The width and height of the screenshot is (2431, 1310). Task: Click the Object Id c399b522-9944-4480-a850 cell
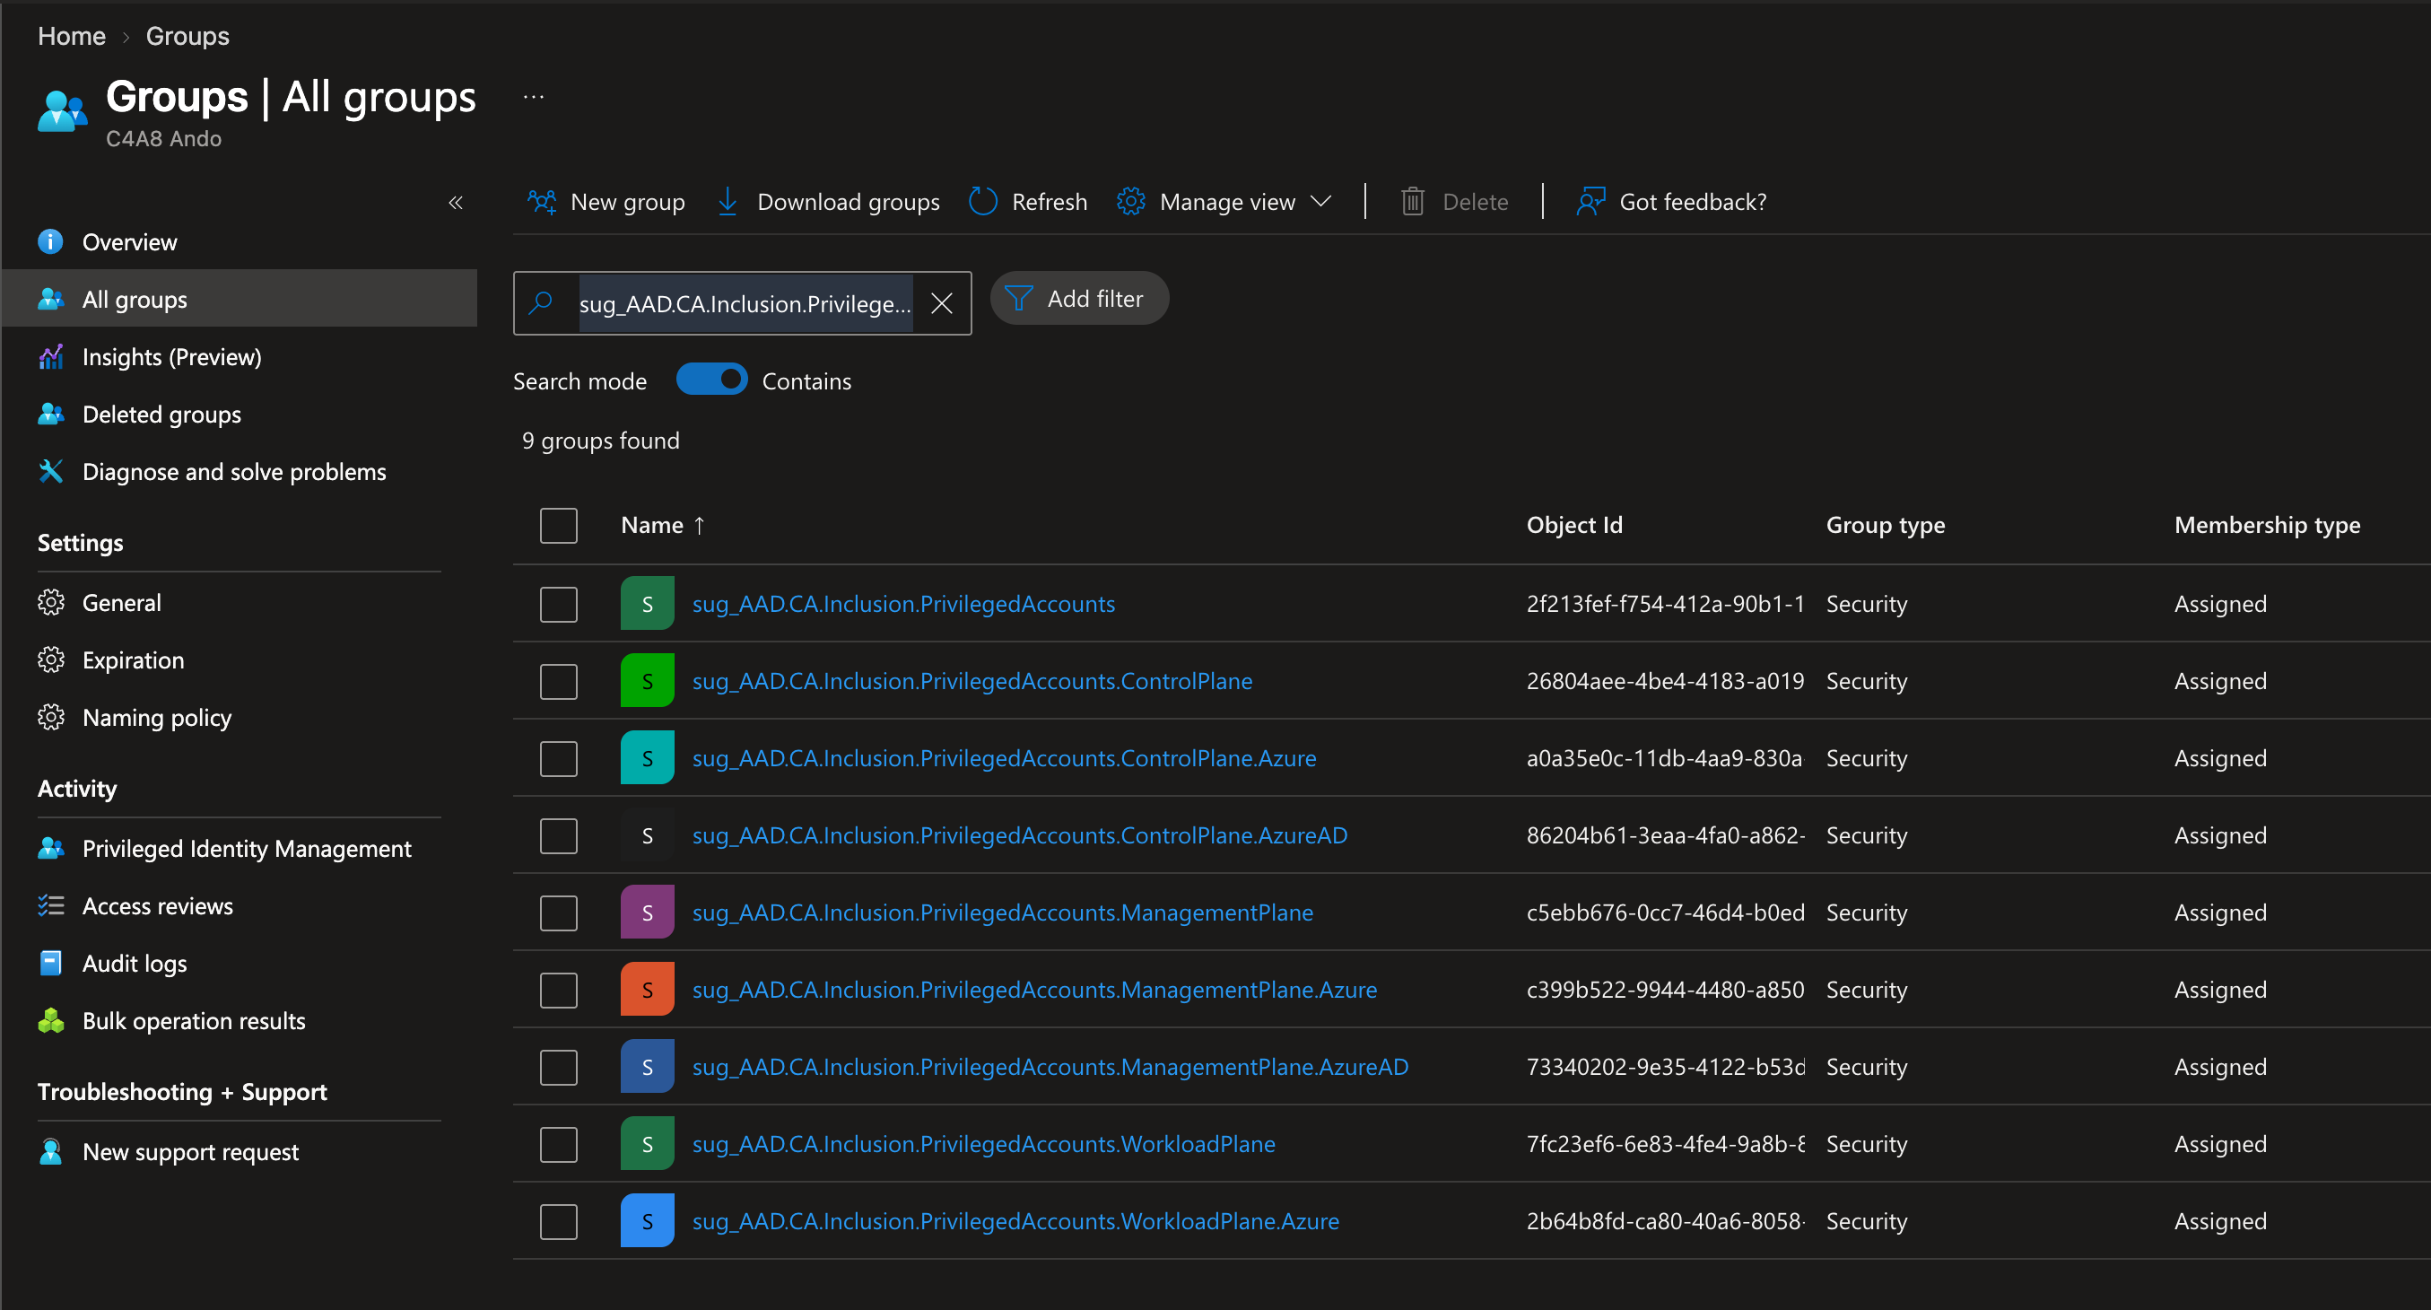coord(1665,990)
